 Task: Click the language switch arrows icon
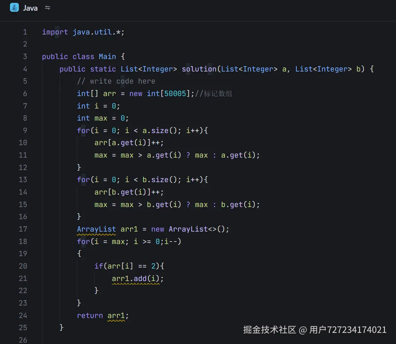pyautogui.click(x=48, y=8)
